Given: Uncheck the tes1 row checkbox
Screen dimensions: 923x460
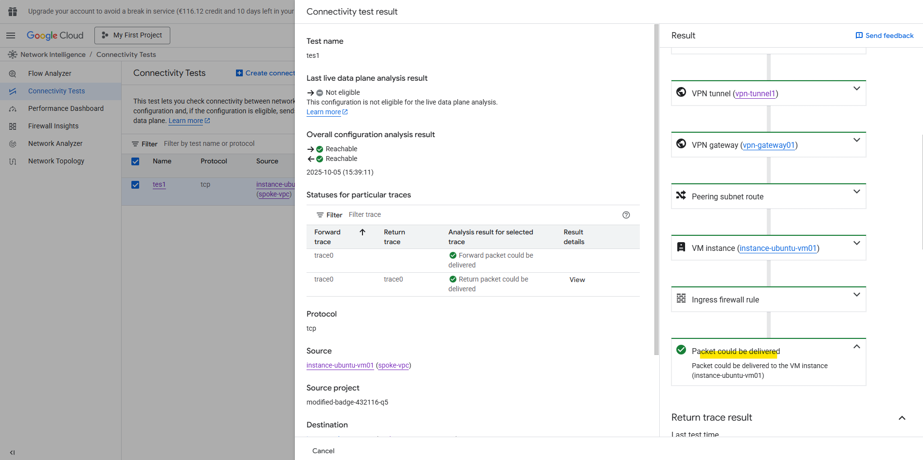Looking at the screenshot, I should pyautogui.click(x=135, y=185).
